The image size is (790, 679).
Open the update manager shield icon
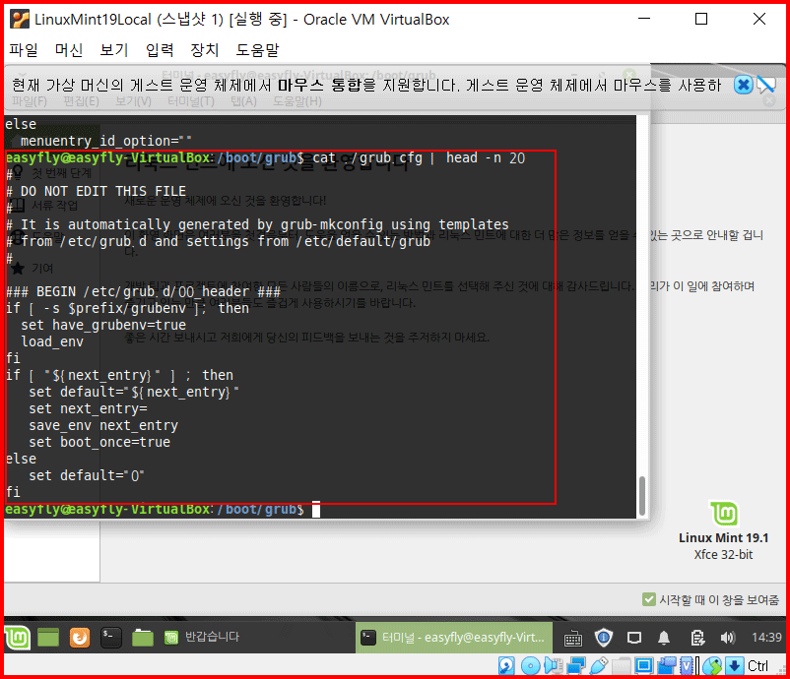(x=604, y=638)
